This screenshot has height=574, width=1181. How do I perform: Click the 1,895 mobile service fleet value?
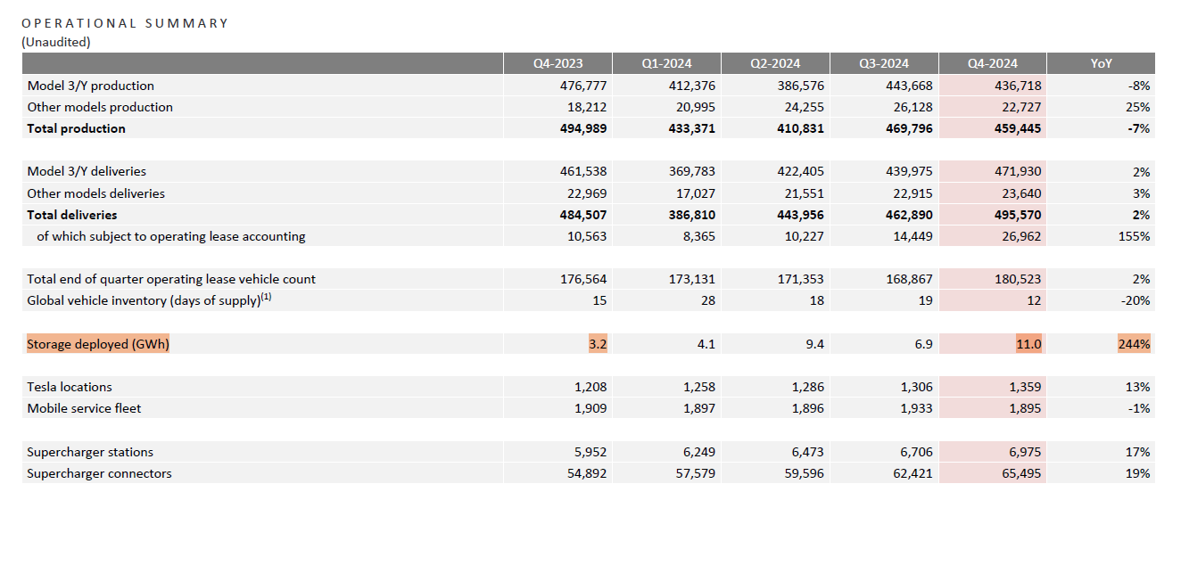click(x=1024, y=408)
